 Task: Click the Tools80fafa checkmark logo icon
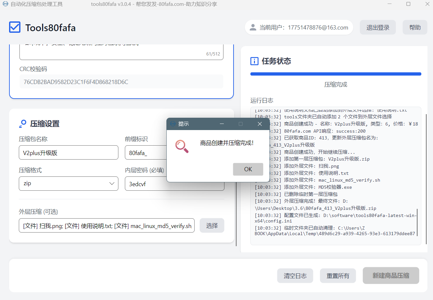pos(15,28)
